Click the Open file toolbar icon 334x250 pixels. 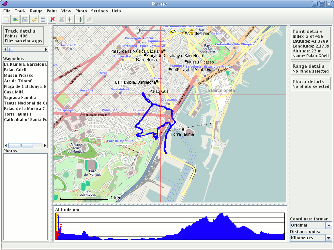[x=7, y=20]
